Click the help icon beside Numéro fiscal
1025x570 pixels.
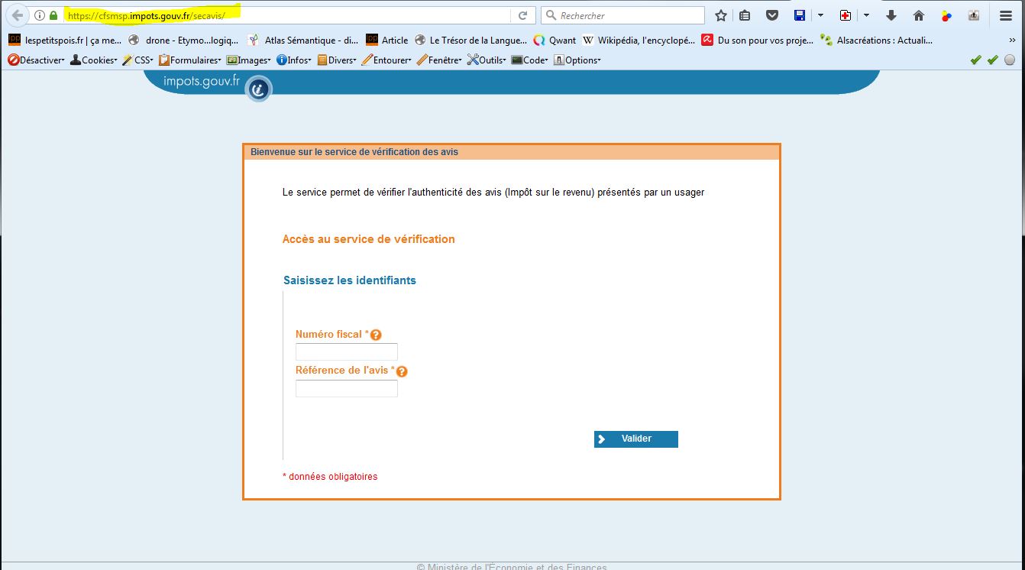(376, 335)
